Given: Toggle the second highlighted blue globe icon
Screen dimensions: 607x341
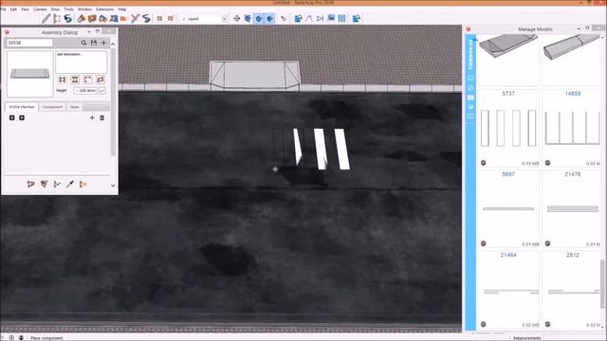Looking at the screenshot, I should tap(269, 19).
